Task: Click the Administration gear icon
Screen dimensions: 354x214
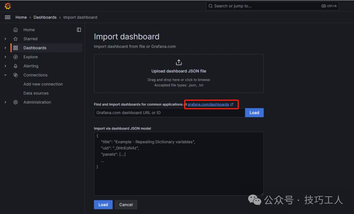Action: point(16,102)
